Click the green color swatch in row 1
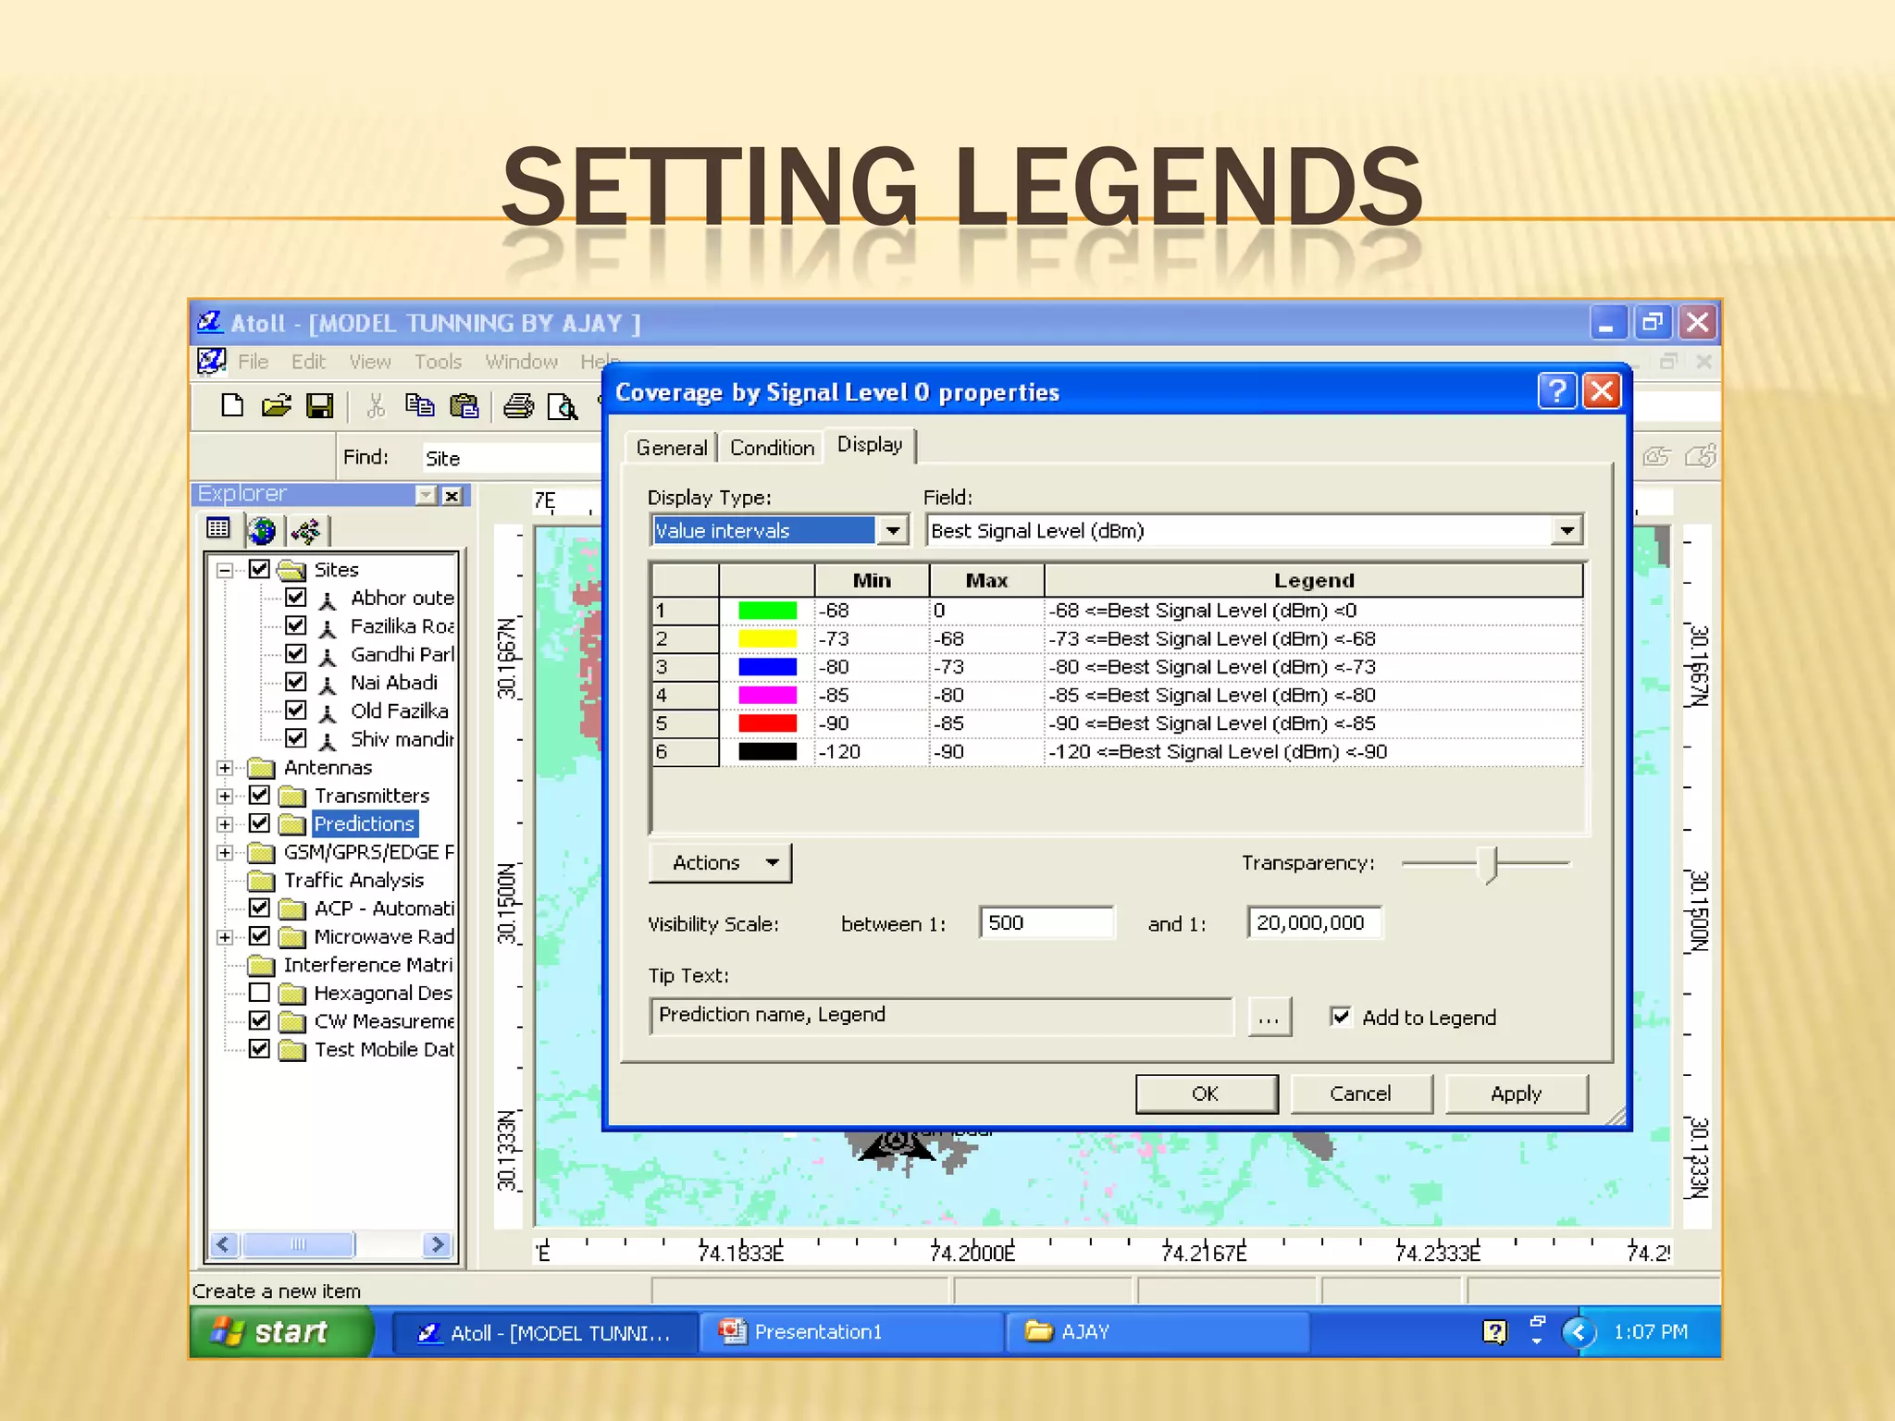The height and width of the screenshot is (1421, 1895). (767, 611)
